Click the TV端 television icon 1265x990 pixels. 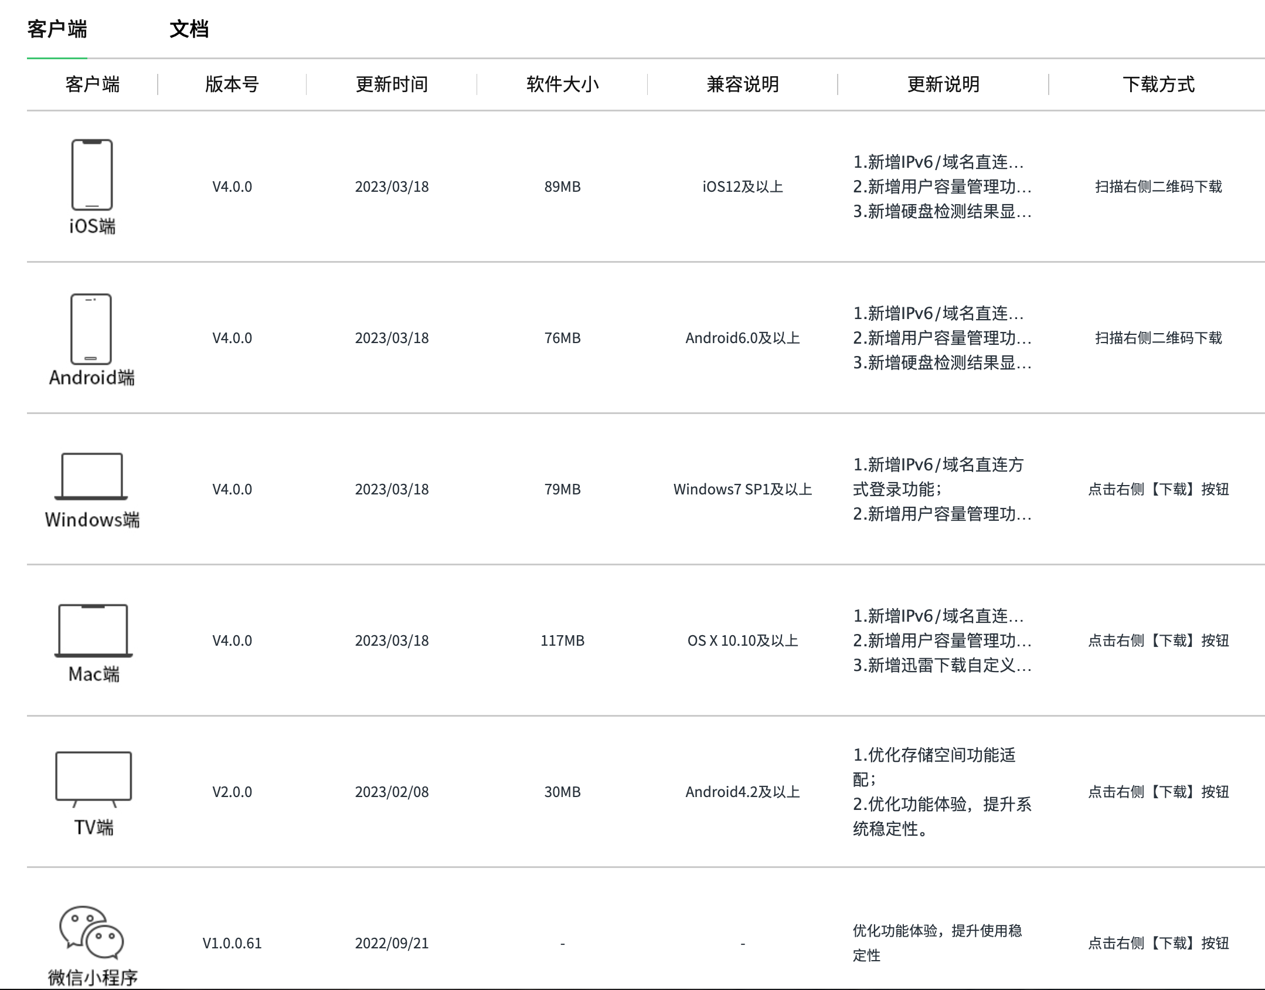tap(94, 779)
